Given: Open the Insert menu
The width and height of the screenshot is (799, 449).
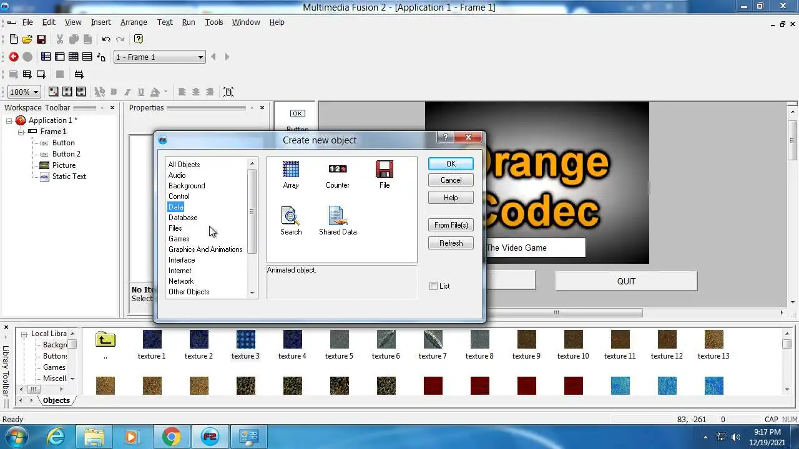Looking at the screenshot, I should (x=101, y=22).
